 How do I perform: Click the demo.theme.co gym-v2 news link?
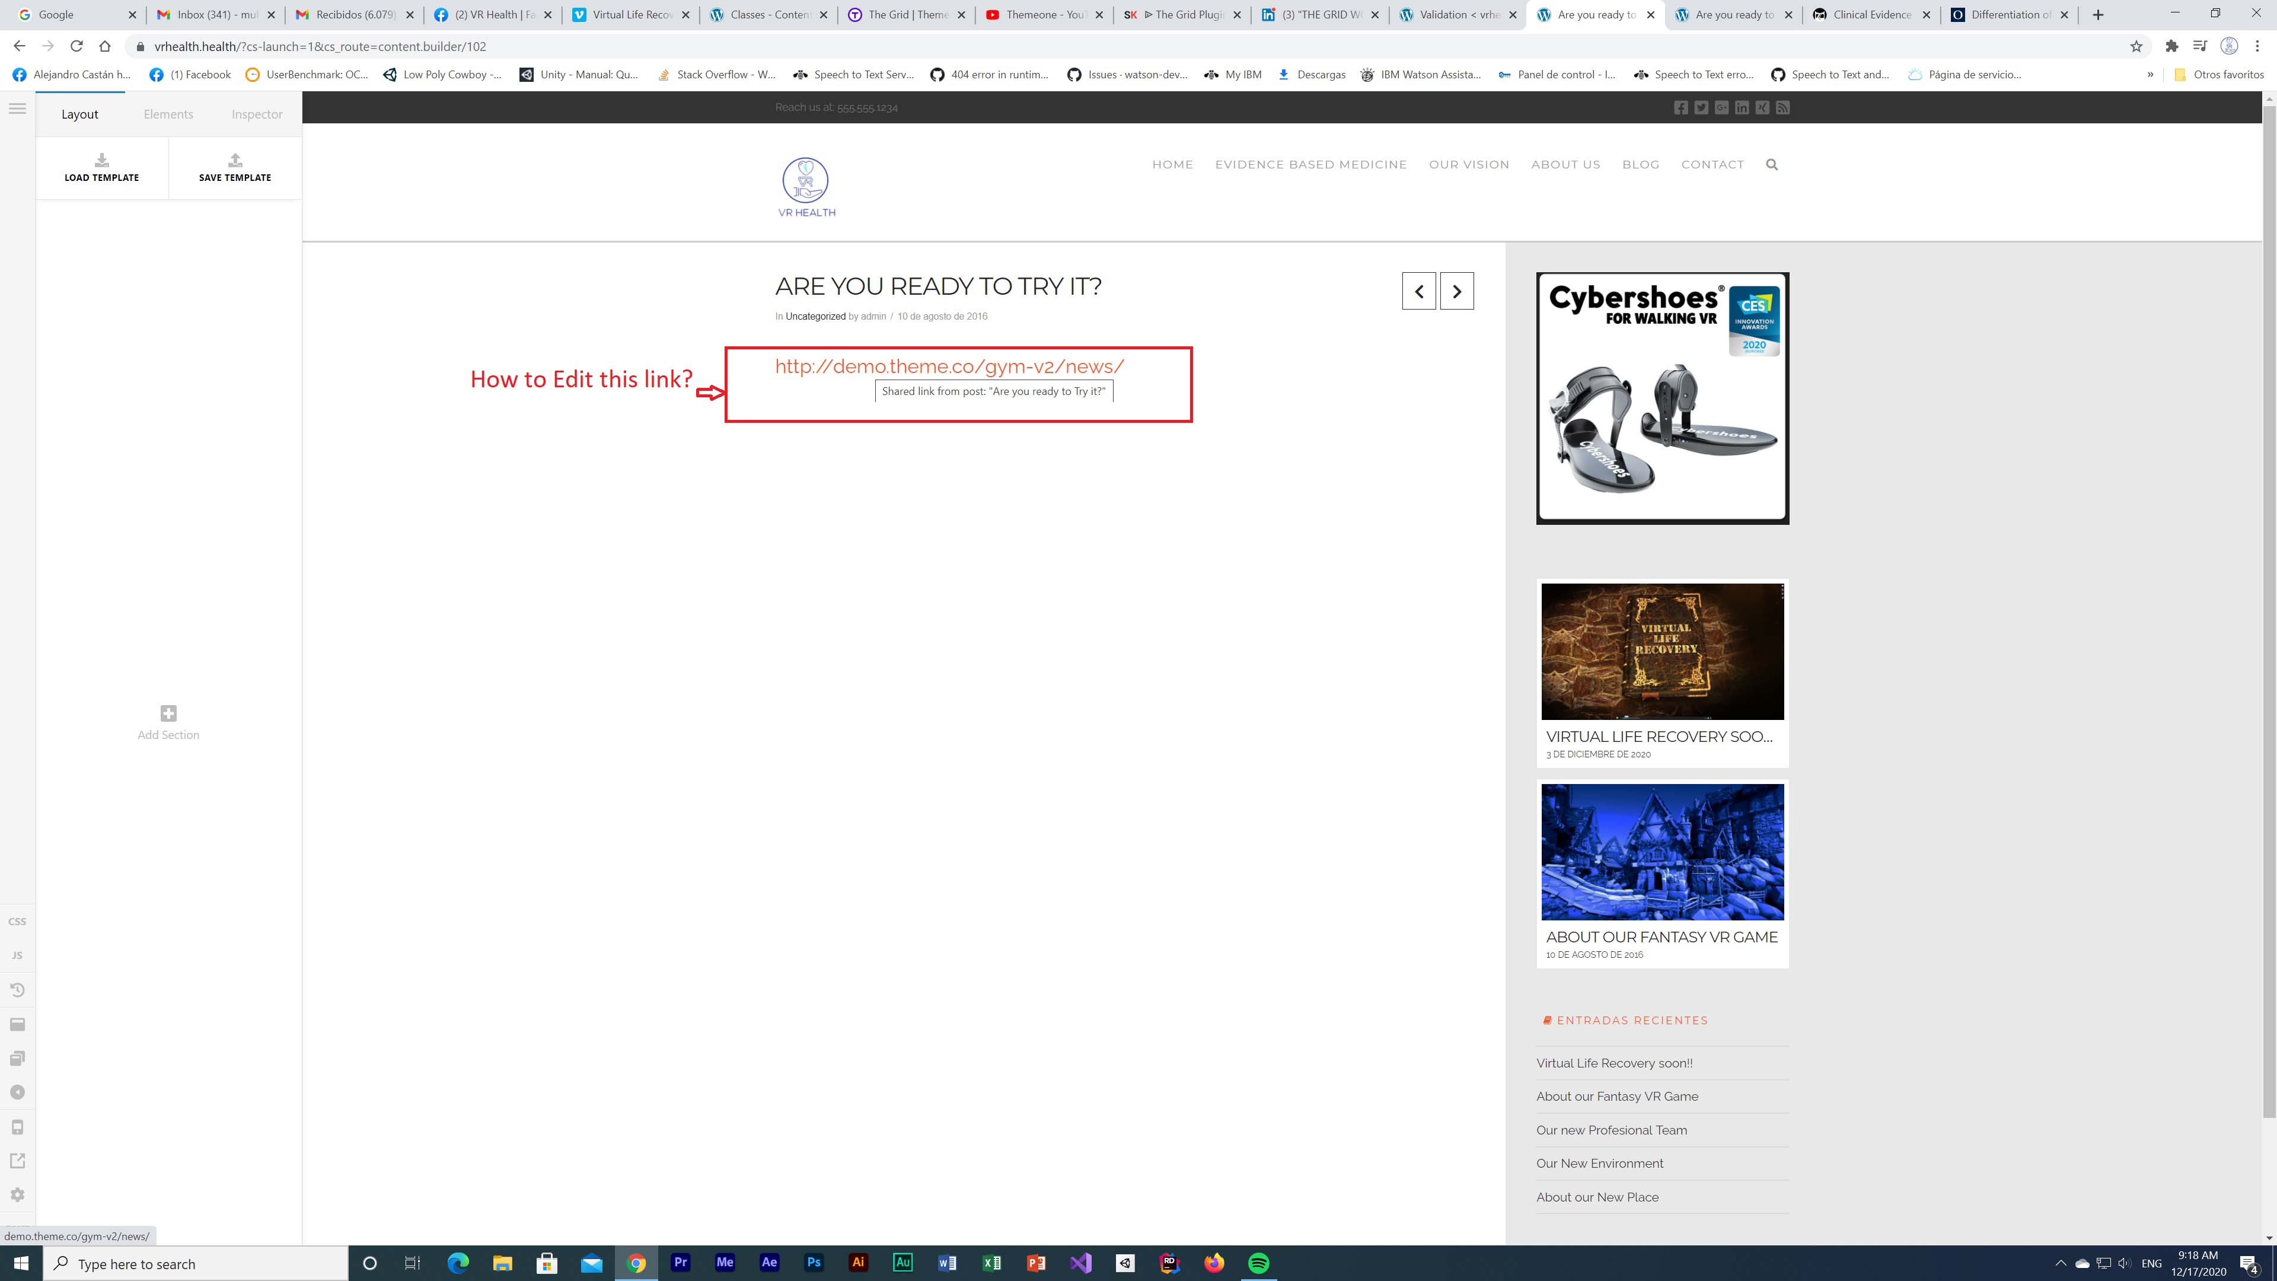coord(949,367)
